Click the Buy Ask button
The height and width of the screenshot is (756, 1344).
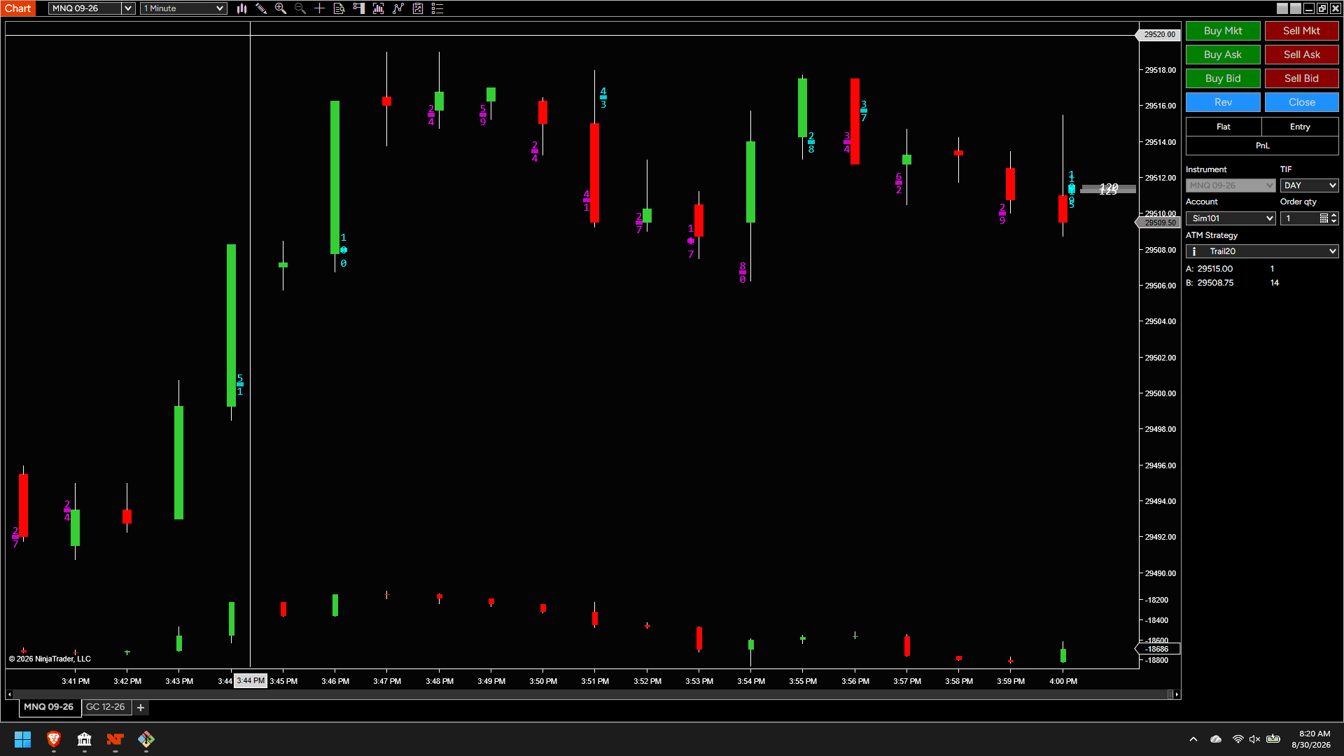[1223, 55]
